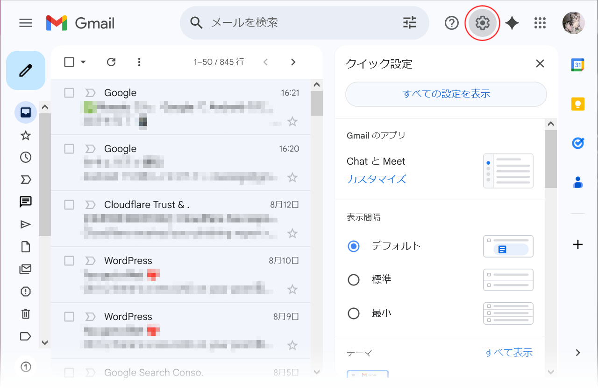Select the 標準 density radio button
This screenshot has width=598, height=389.
click(x=354, y=279)
